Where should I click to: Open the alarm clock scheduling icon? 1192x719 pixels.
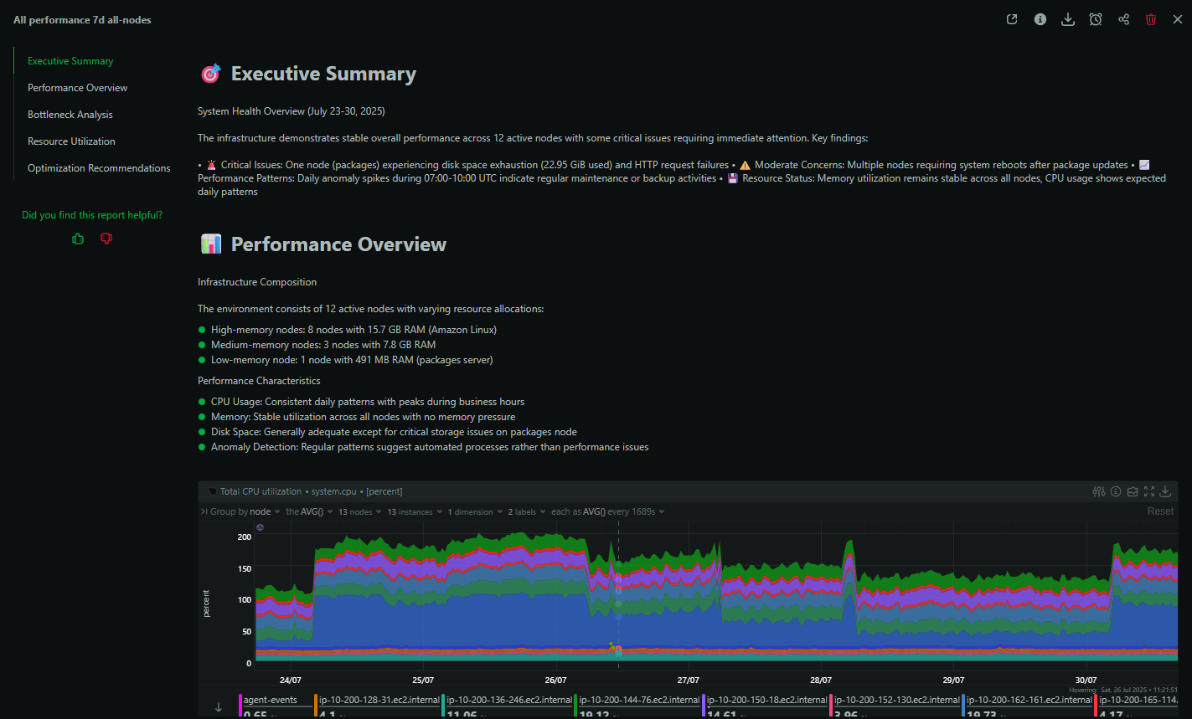(1096, 18)
